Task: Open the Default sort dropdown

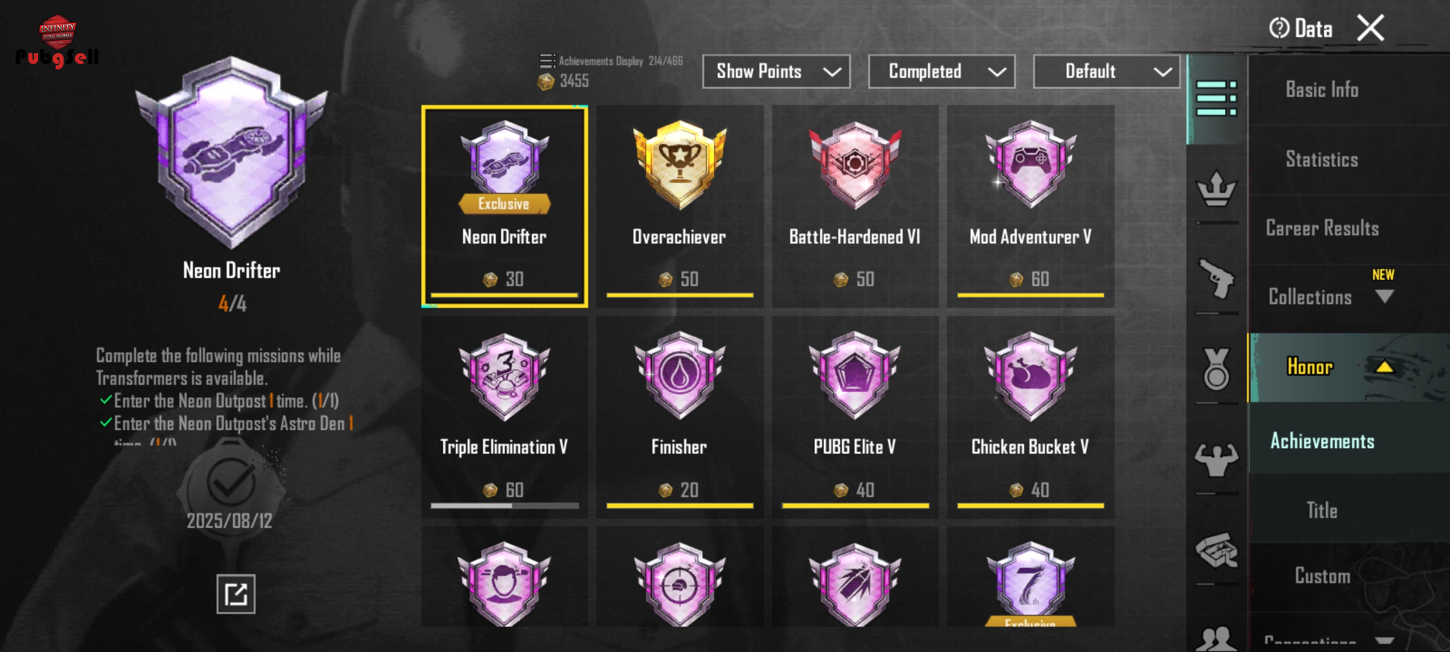Action: pyautogui.click(x=1107, y=72)
